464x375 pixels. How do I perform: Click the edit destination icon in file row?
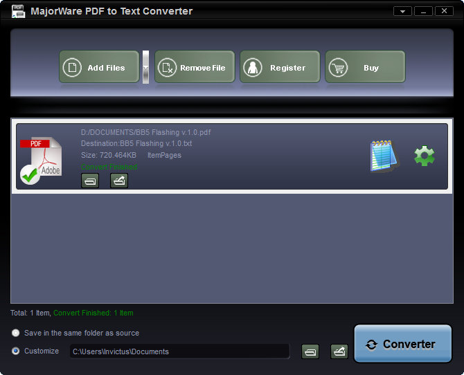point(119,181)
